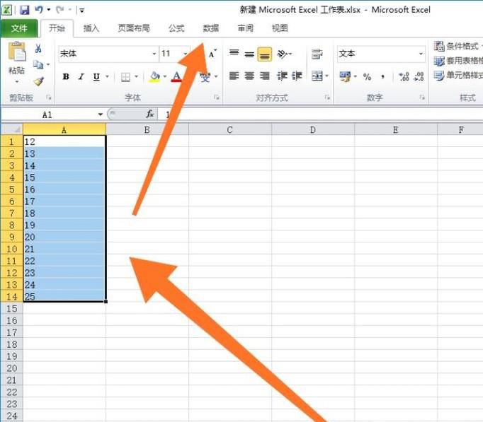Click the Increase Decimal icon
The height and width of the screenshot is (422, 483).
point(404,76)
